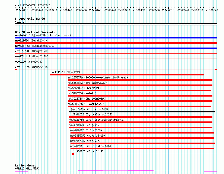Click the red bar of nsv5996736 Wu2021
The height and width of the screenshot is (174, 224).
click(x=140, y=96)
